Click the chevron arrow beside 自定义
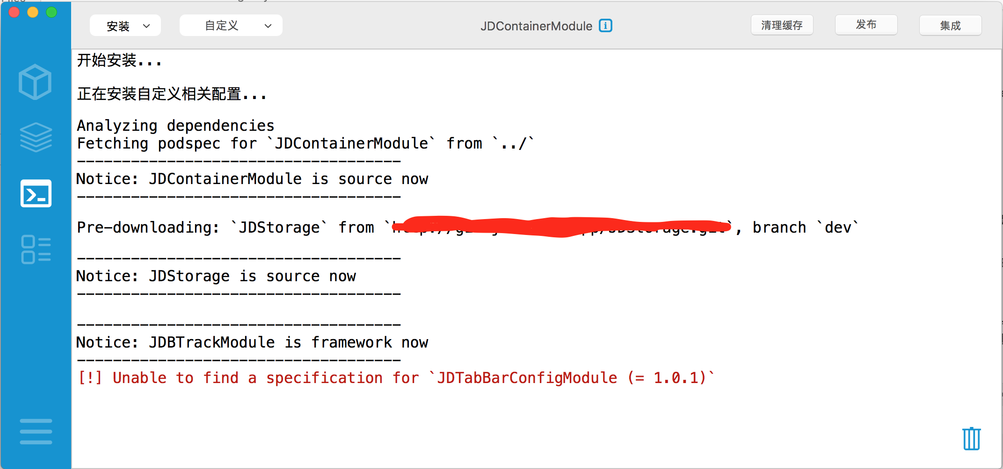This screenshot has height=469, width=1003. pyautogui.click(x=268, y=26)
